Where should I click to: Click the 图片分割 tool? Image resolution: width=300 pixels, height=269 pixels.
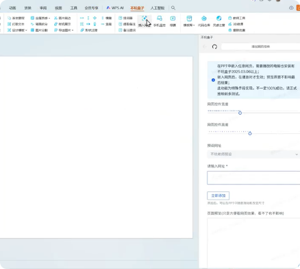pos(39,30)
